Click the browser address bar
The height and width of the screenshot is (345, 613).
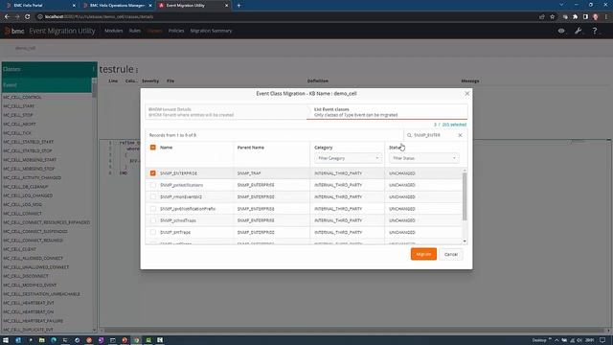(287, 17)
